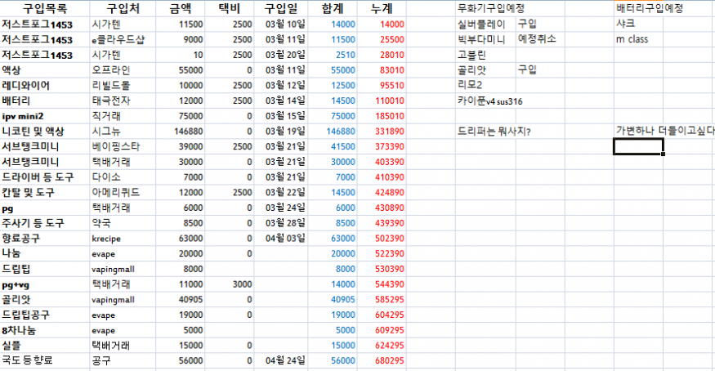This screenshot has width=715, height=371.
Task: Select the date cell 04월 24일
Action: (281, 360)
